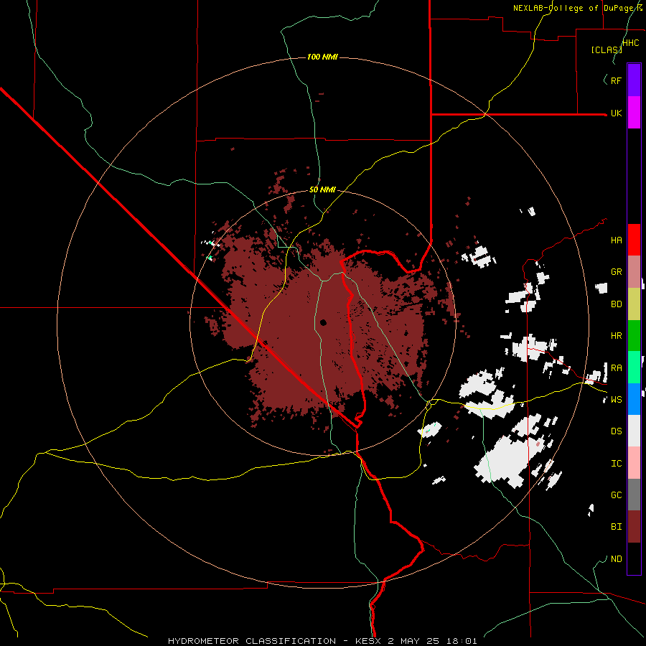
Task: Select the dark green HR legend swatch
Action: click(634, 336)
